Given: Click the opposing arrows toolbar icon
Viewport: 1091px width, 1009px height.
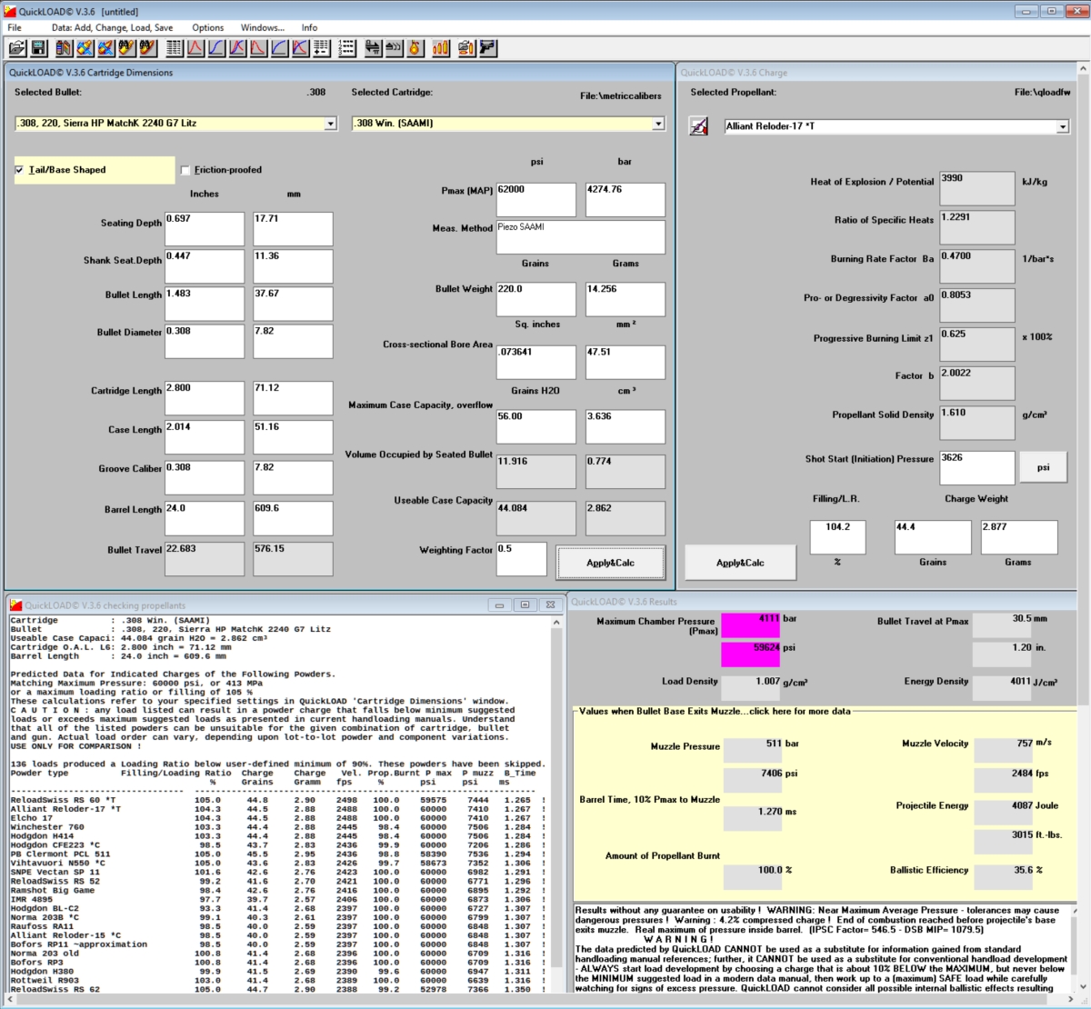Looking at the screenshot, I should (373, 47).
